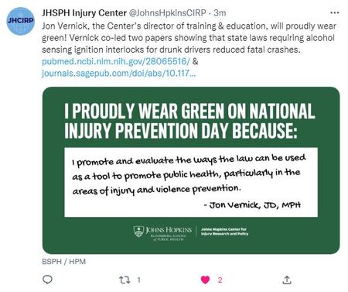The image size is (348, 292).
Task: Click the image headline I PROUDLY WEAR GREEN
Action: point(189,121)
